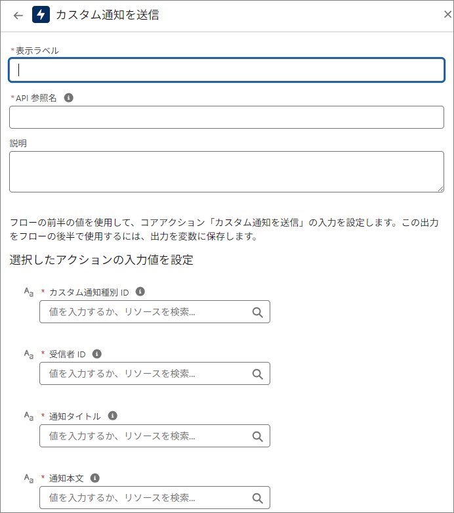Click info icon beside 通知タイトル

pos(112,416)
